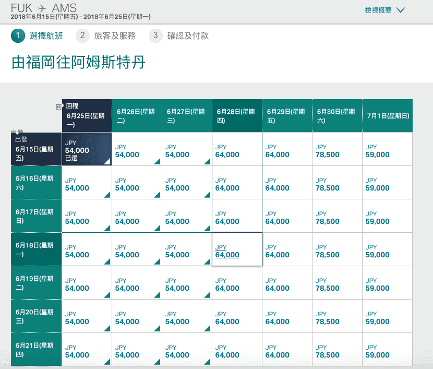433x369 pixels.
Task: Select return column header 6月30日(星期六)
Action: pyautogui.click(x=337, y=116)
